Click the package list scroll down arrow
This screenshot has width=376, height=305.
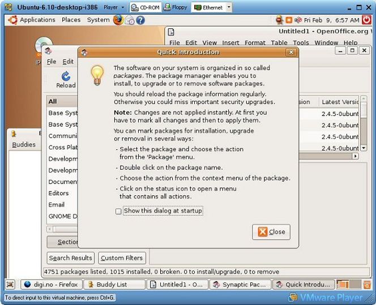364,148
